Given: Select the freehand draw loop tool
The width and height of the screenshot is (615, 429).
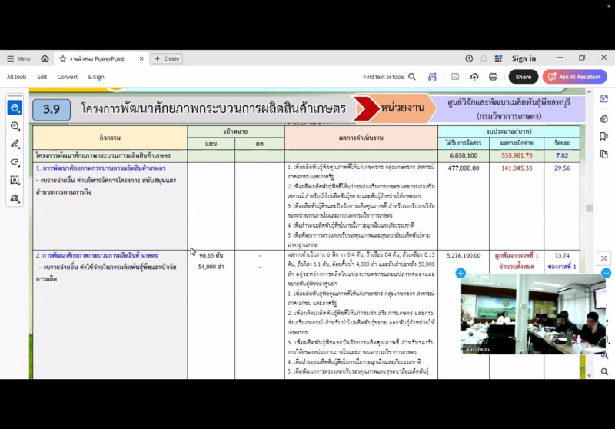Looking at the screenshot, I should point(15,162).
